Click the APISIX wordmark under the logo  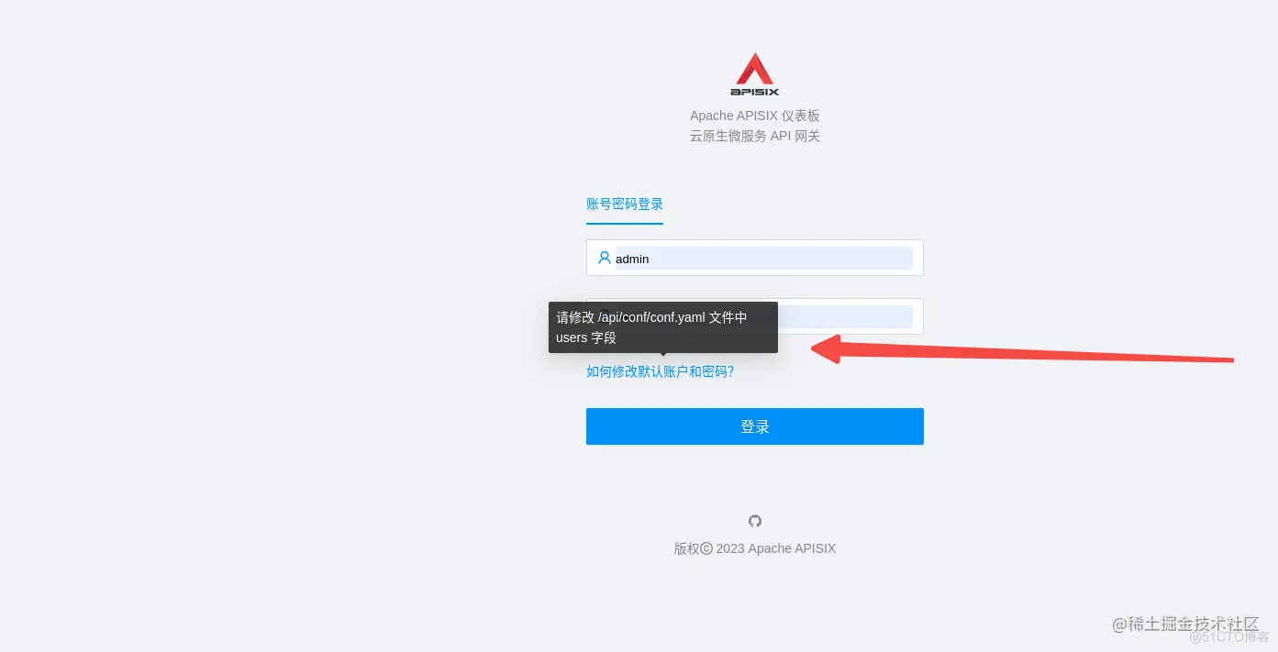point(754,91)
